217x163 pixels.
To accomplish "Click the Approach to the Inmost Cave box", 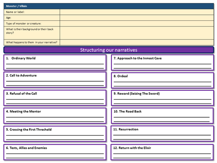I will click(x=162, y=63).
